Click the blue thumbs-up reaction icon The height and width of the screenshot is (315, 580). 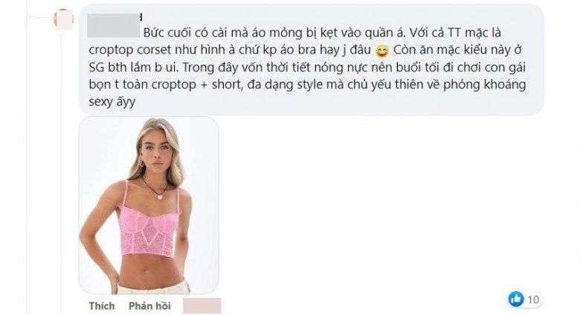(x=516, y=299)
